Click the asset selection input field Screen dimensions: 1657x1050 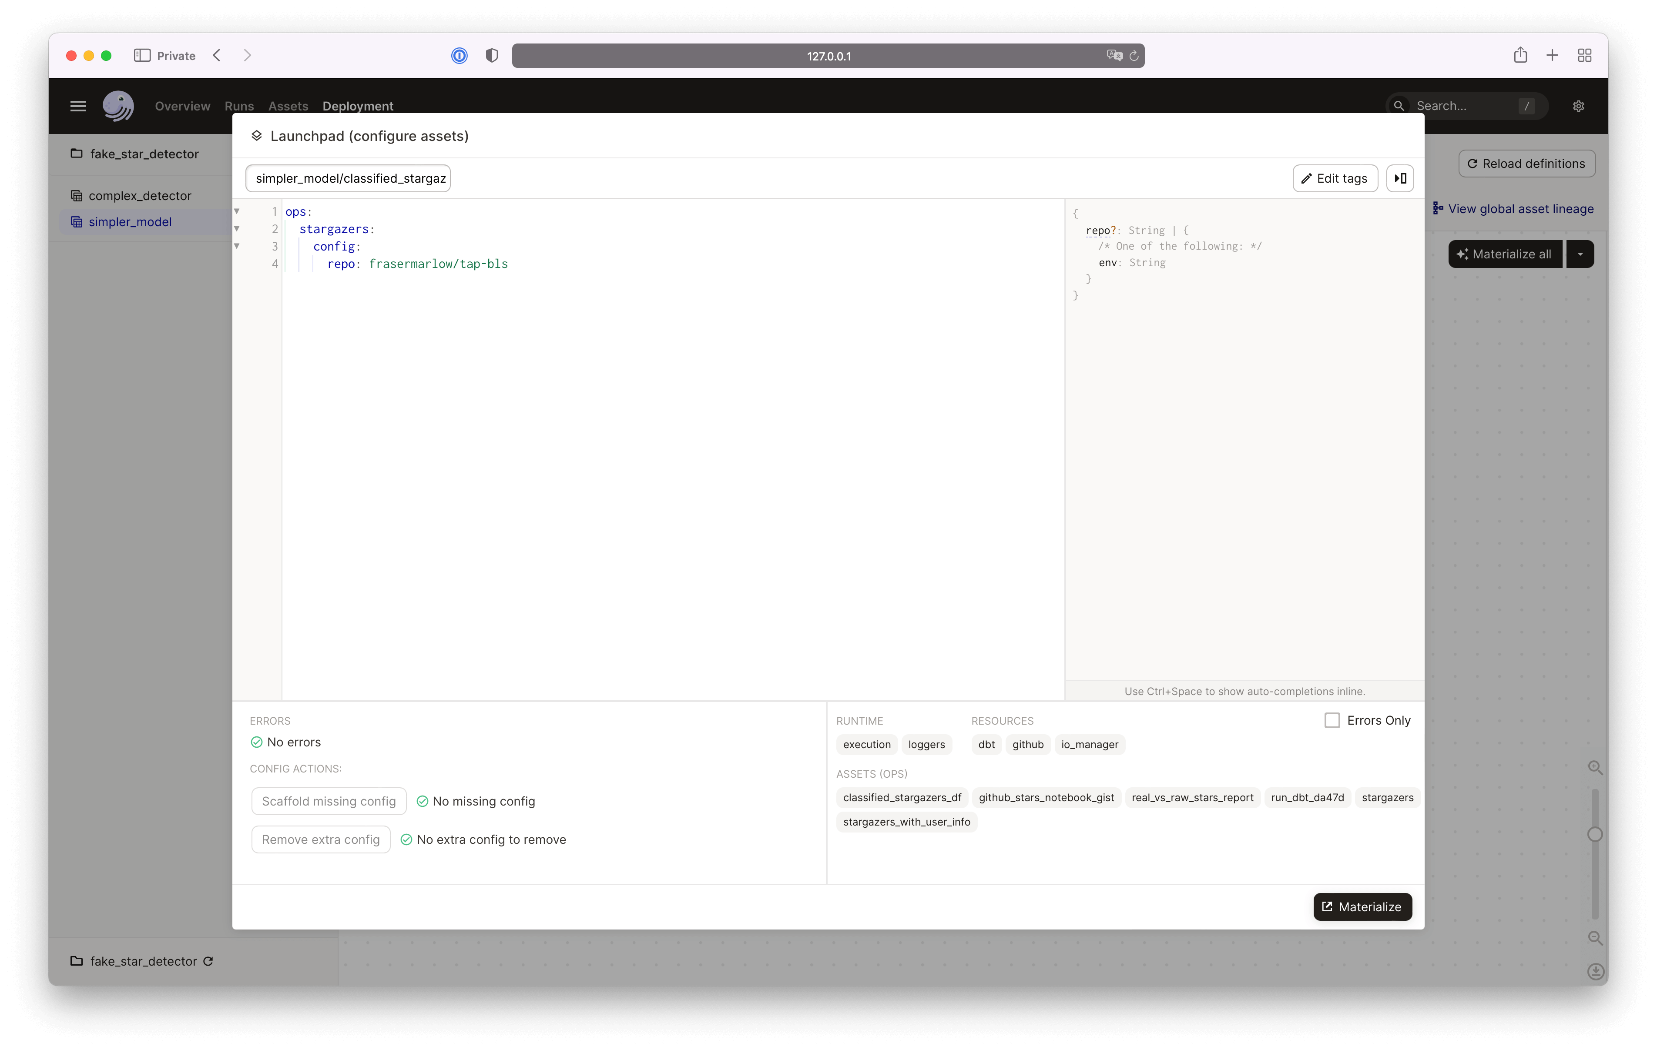pyautogui.click(x=348, y=178)
